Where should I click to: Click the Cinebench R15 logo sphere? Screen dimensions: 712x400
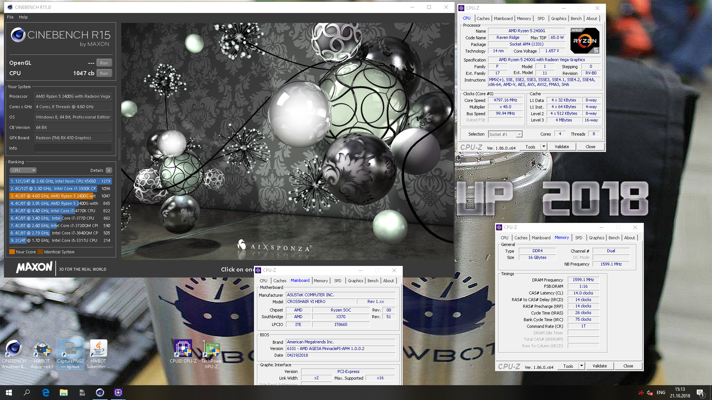(18, 35)
